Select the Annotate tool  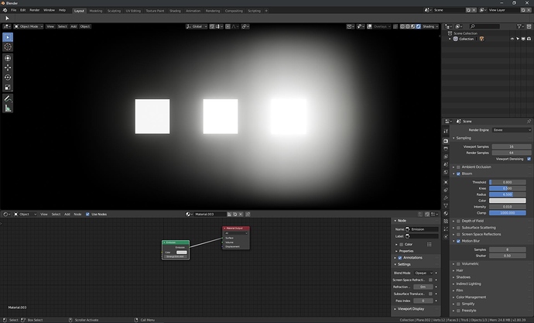point(8,99)
